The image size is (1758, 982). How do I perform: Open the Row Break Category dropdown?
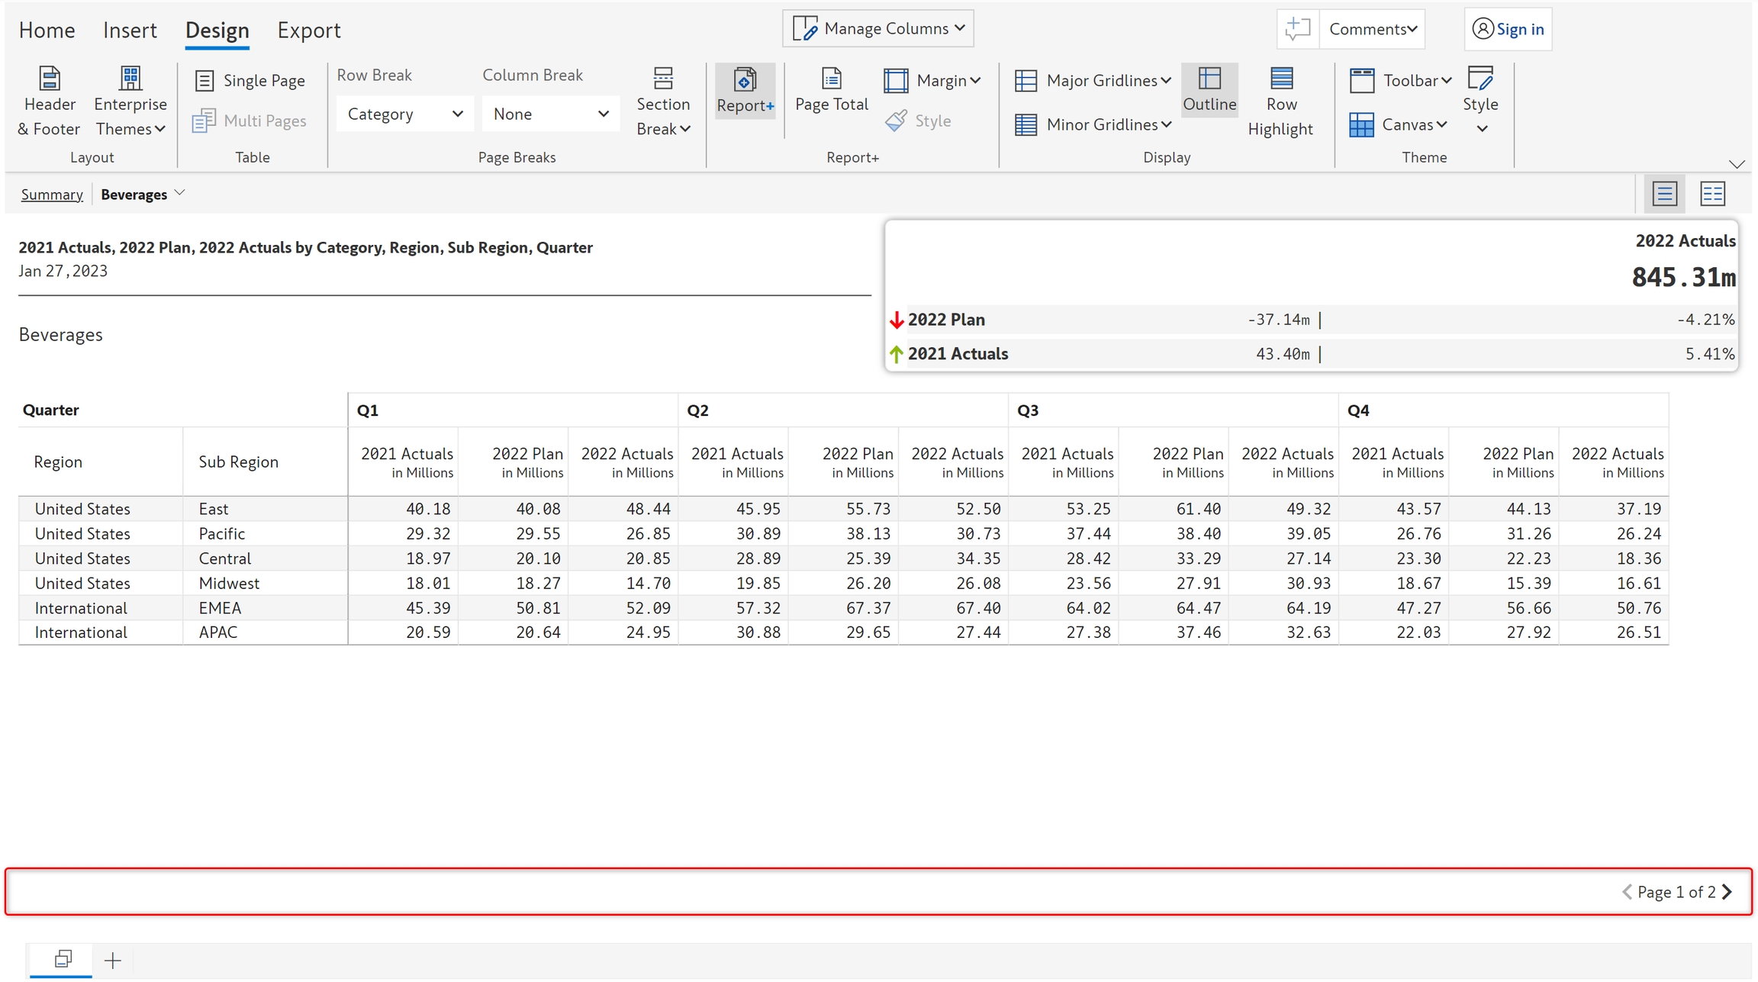(x=404, y=114)
